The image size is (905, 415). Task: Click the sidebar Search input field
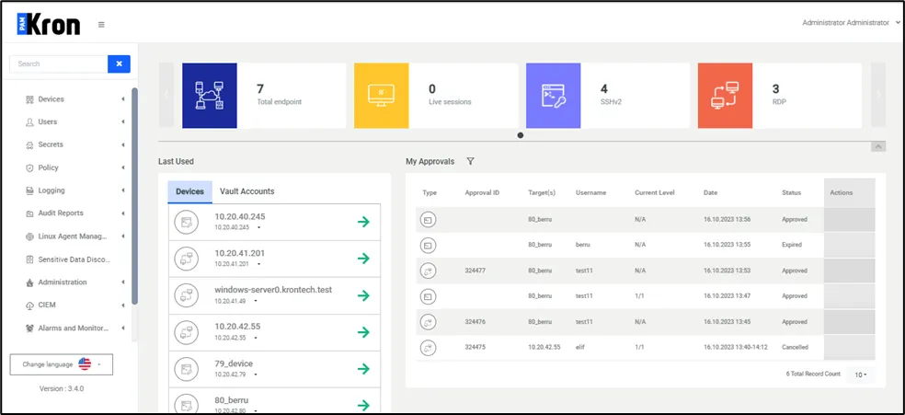(x=59, y=64)
